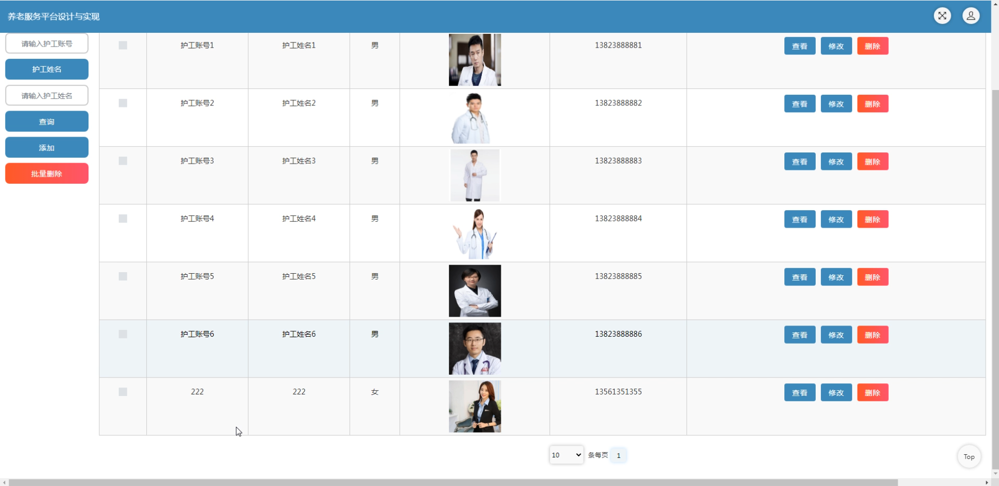
Task: Click 删除 for 护工账号4 row
Action: coord(873,219)
